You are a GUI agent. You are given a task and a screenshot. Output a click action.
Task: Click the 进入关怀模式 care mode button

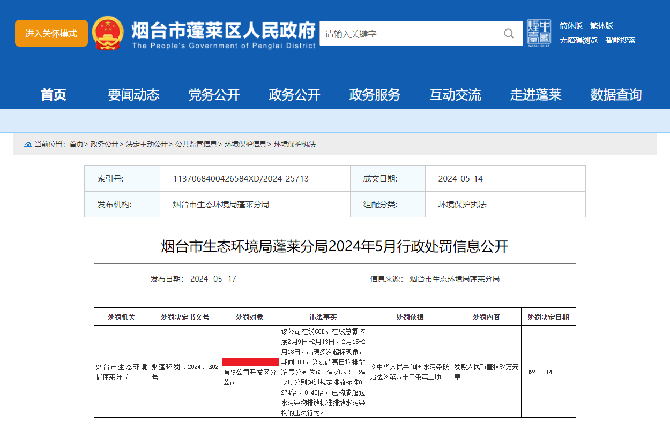(x=51, y=33)
